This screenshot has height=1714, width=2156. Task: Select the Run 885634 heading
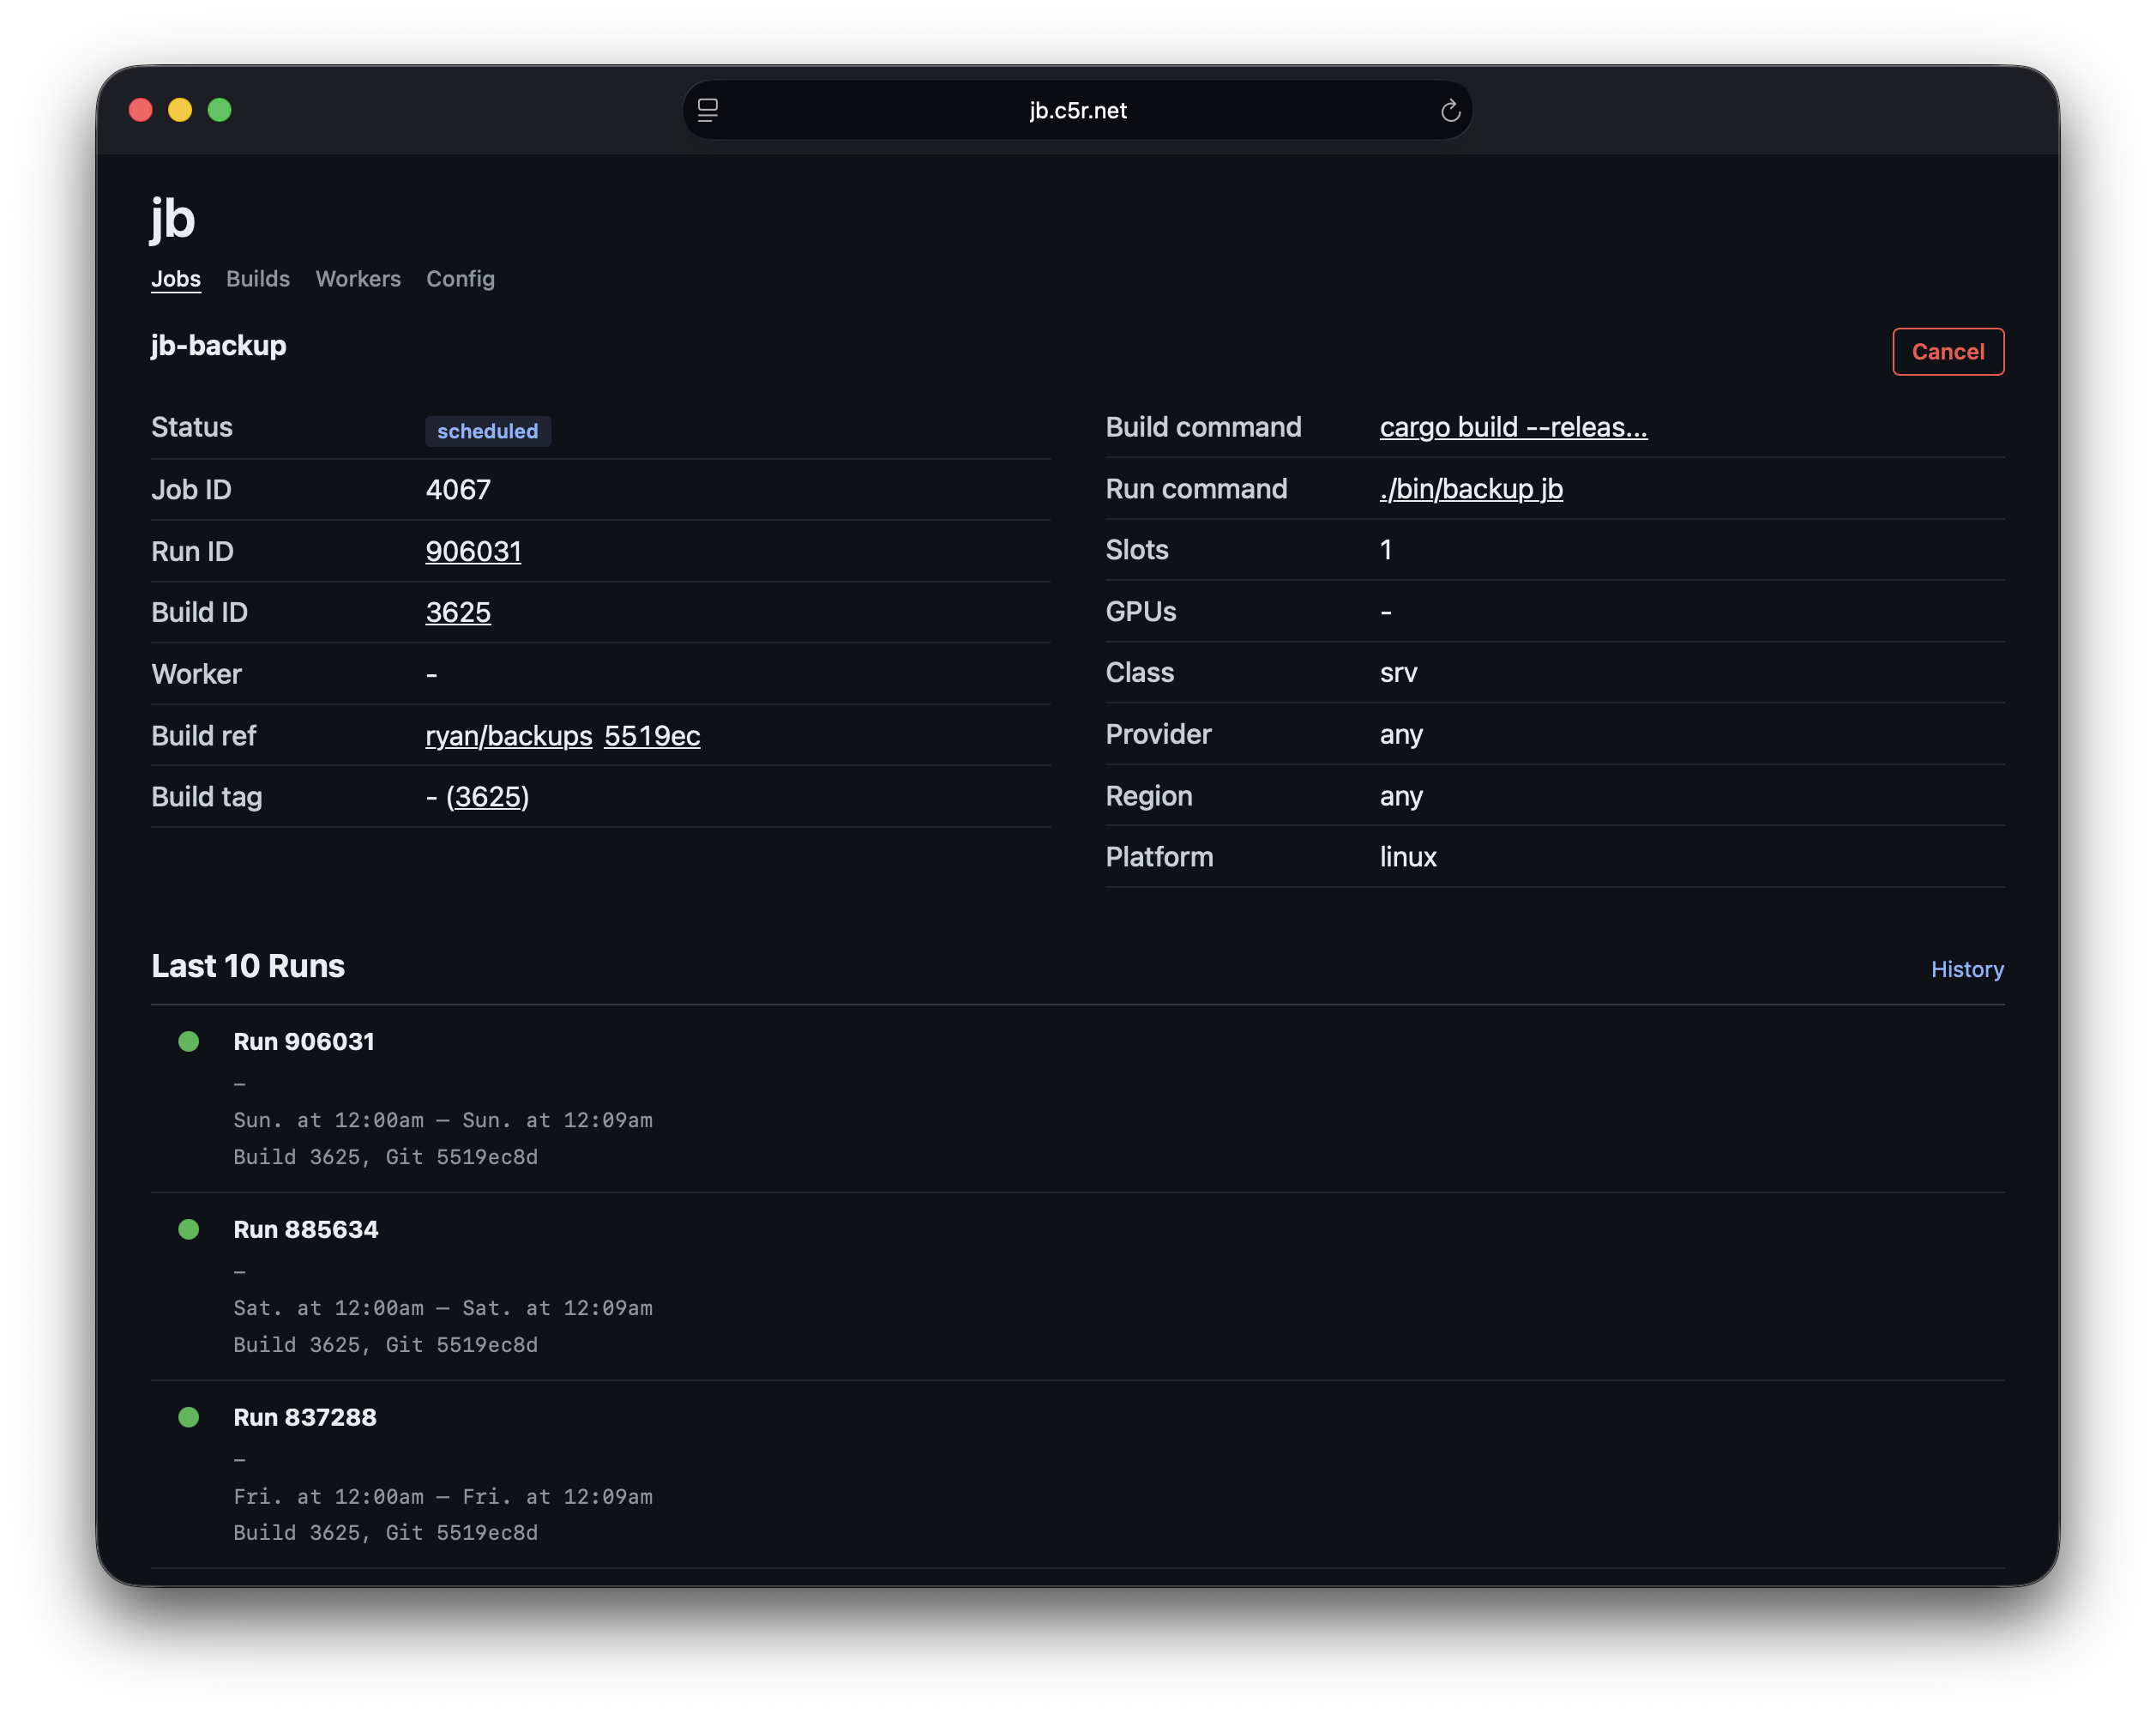coord(306,1229)
